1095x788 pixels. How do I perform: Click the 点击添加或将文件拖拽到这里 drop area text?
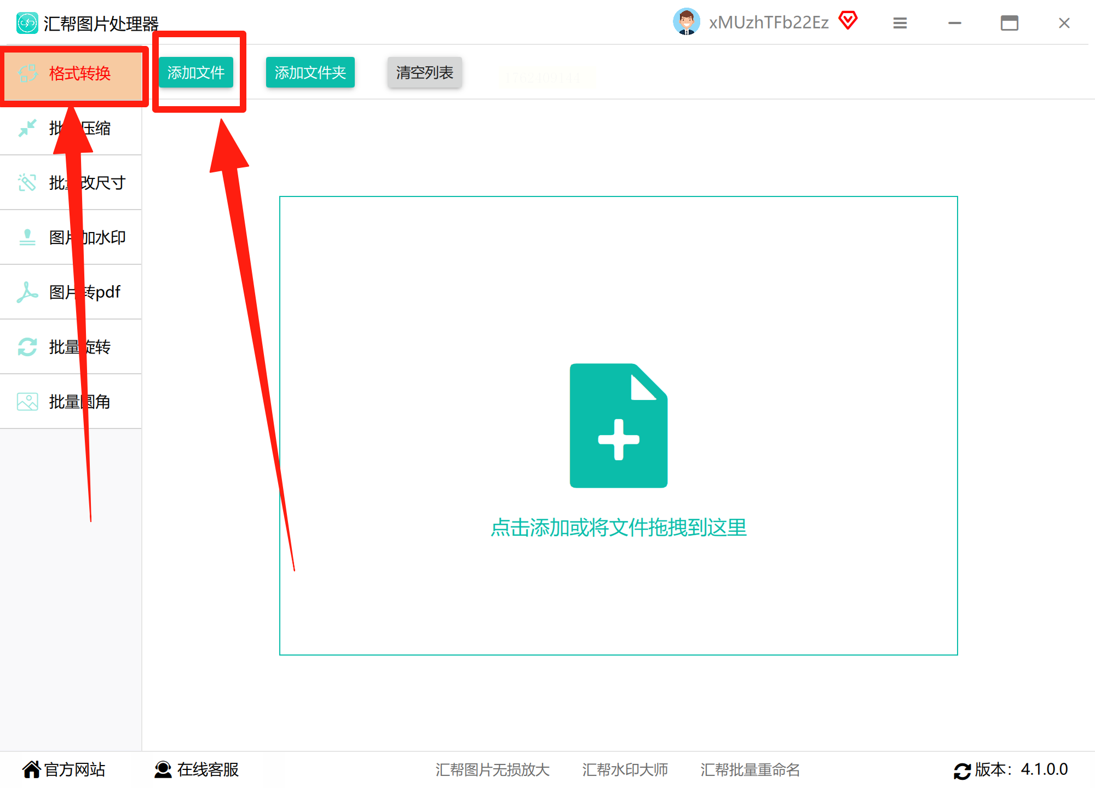tap(618, 528)
